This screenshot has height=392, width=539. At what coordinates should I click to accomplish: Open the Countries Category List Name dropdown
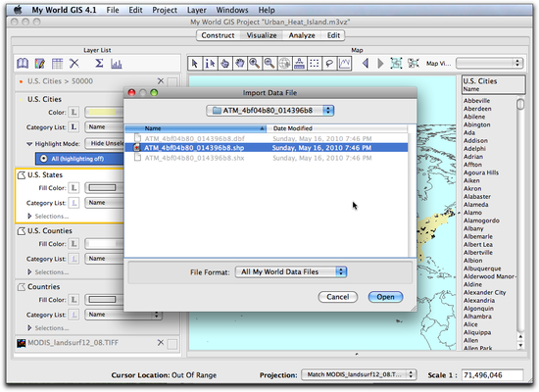pyautogui.click(x=123, y=315)
